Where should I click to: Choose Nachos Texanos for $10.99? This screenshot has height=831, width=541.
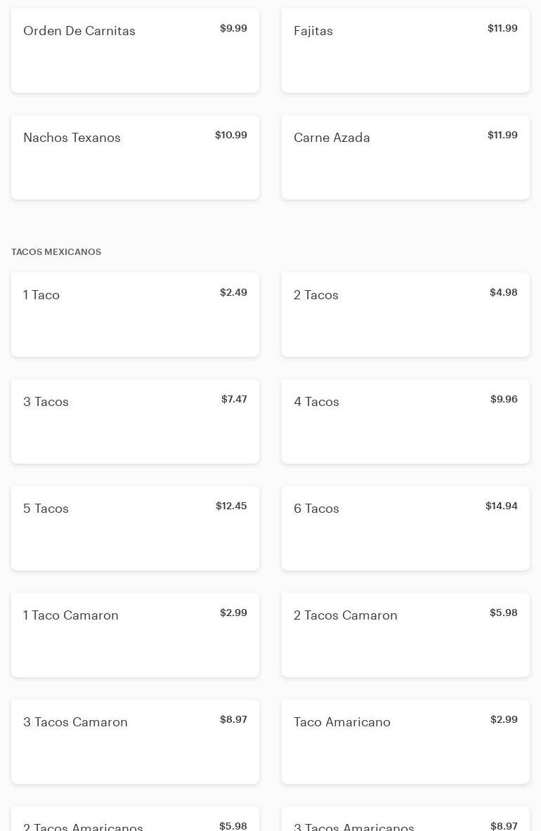(x=135, y=157)
